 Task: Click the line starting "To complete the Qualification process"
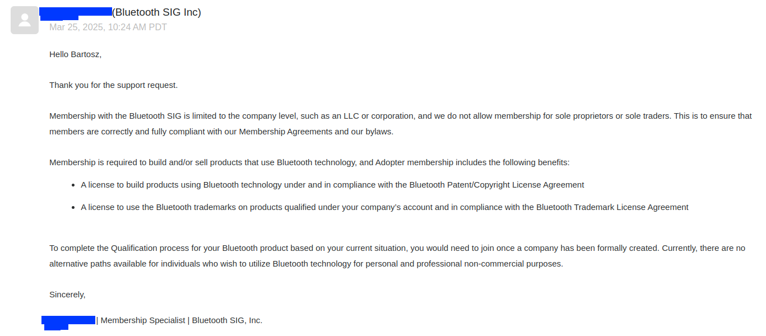coord(397,248)
